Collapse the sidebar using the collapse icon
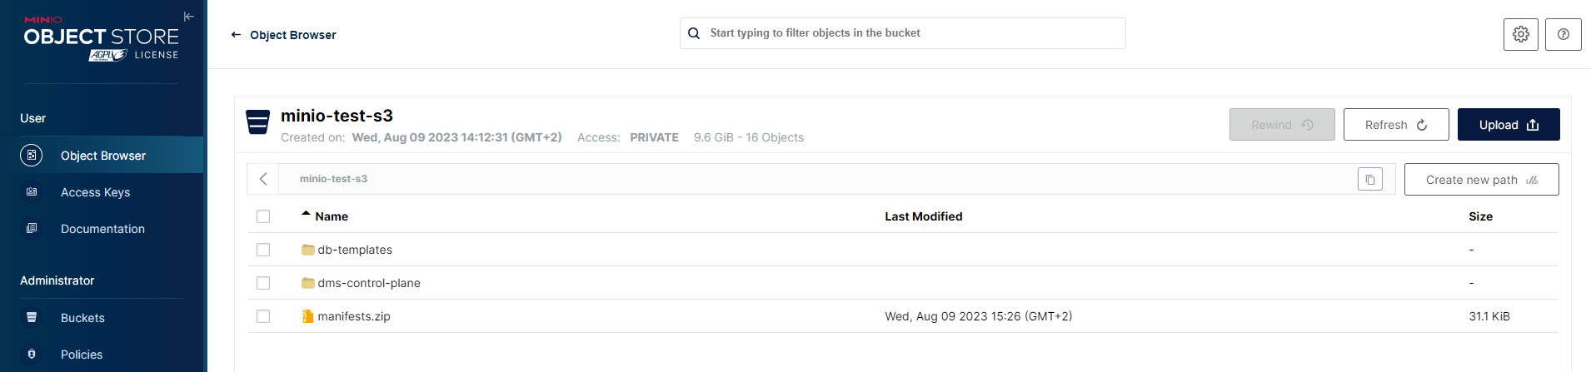The image size is (1591, 372). tap(189, 17)
